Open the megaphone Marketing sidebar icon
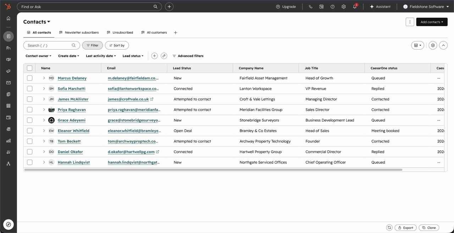The height and width of the screenshot is (233, 454). click(x=9, y=71)
